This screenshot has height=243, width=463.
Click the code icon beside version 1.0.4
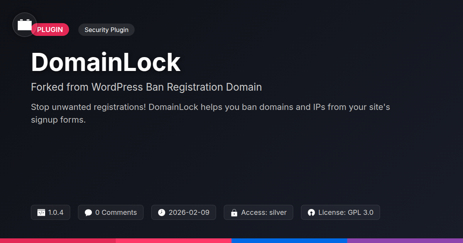pos(41,213)
